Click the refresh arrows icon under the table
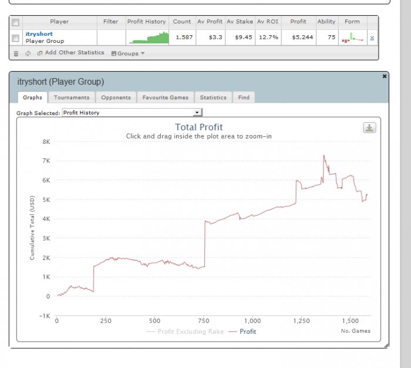Screen dimensions: 411x368 point(28,53)
